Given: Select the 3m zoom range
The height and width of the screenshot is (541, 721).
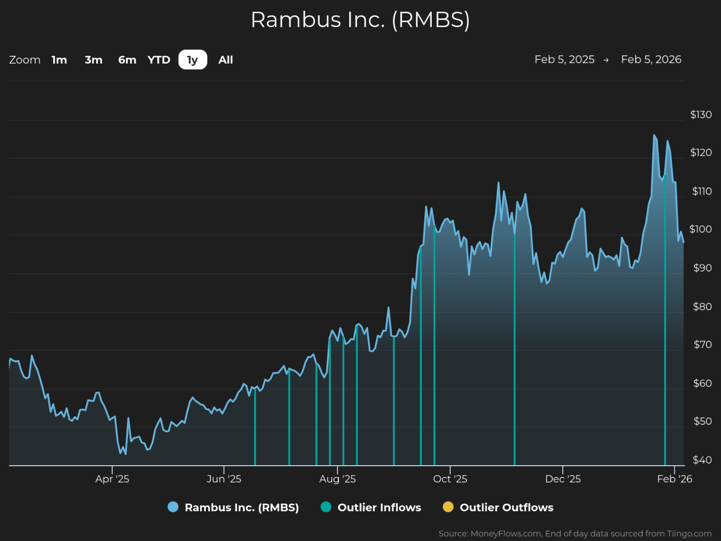Looking at the screenshot, I should coord(94,60).
